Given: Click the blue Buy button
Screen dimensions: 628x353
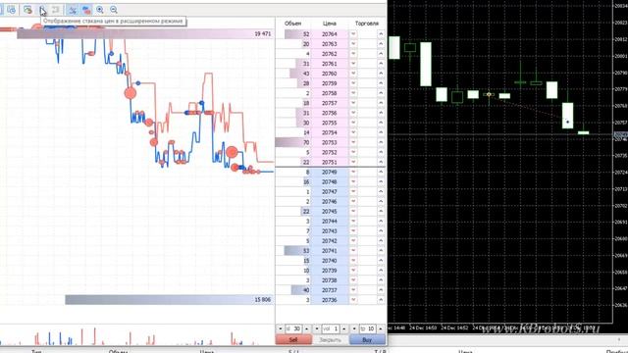Looking at the screenshot, I should click(367, 339).
